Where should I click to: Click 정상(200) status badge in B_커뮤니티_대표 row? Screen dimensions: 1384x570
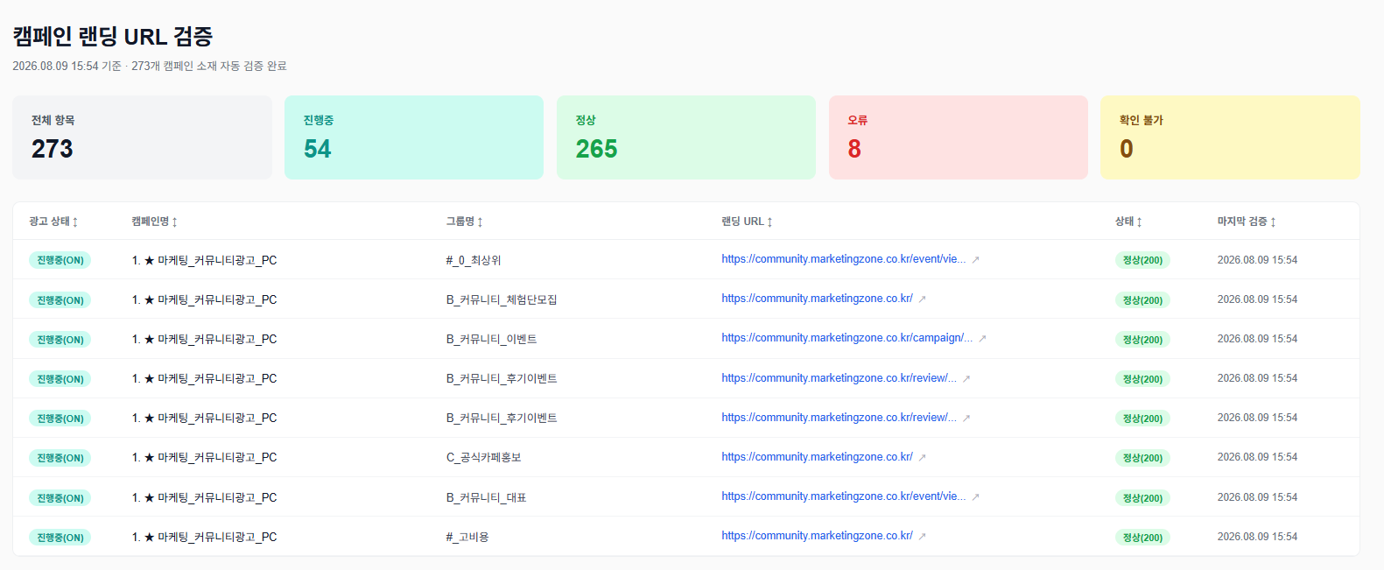1142,498
